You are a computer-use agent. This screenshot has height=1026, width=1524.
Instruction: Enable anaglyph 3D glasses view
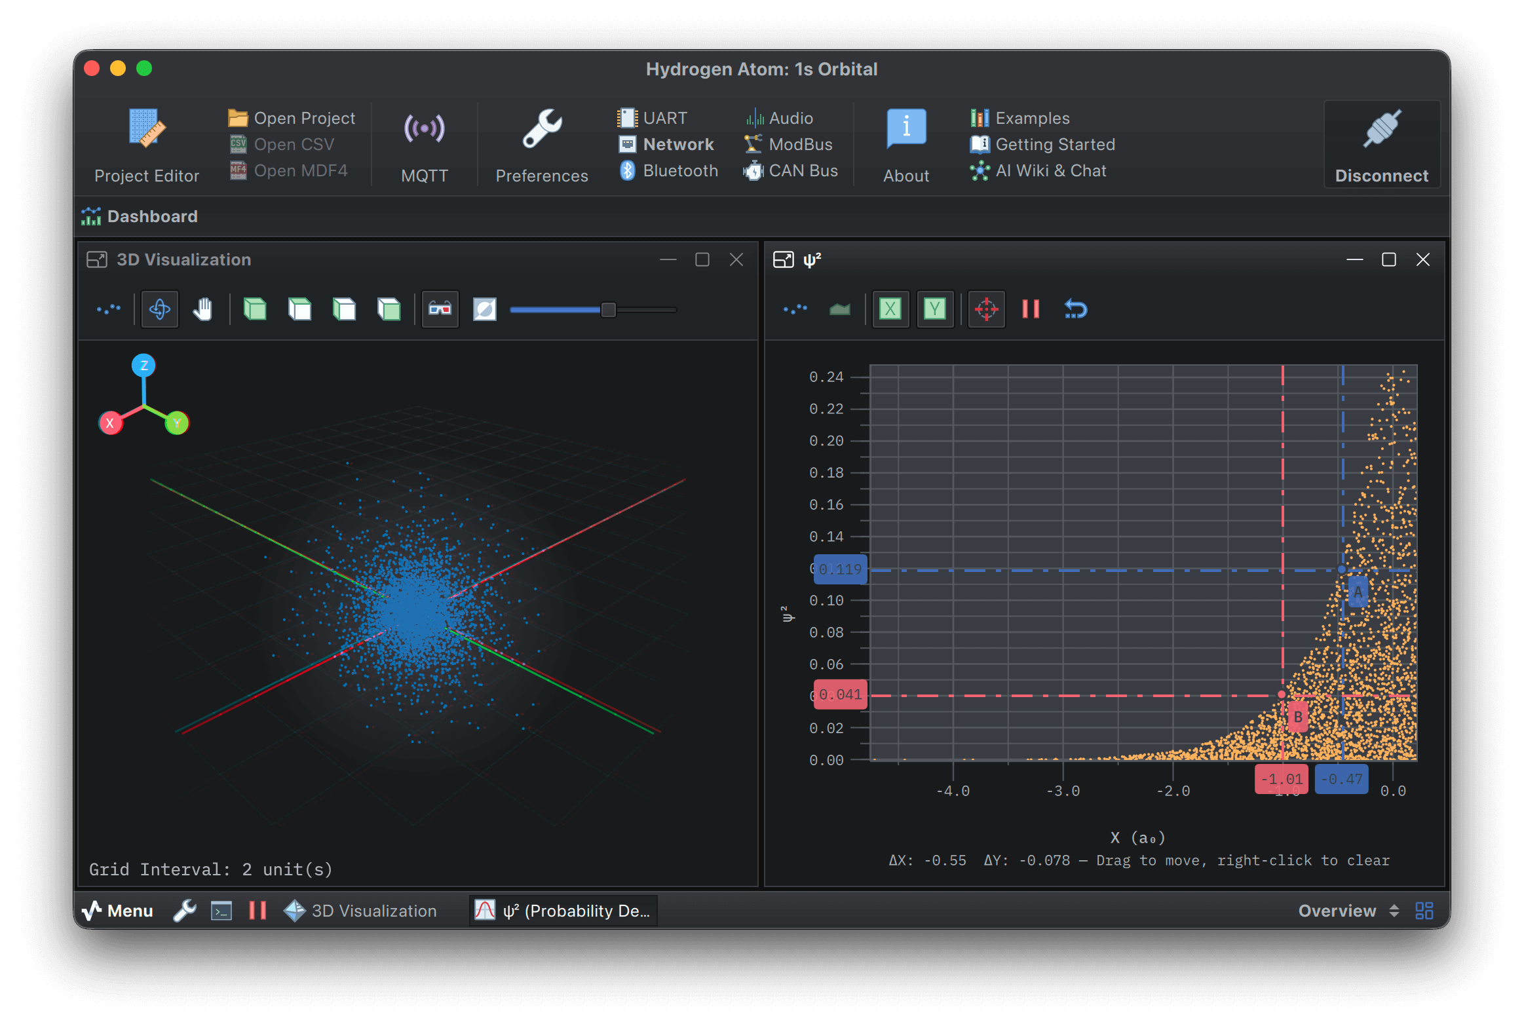tap(439, 309)
